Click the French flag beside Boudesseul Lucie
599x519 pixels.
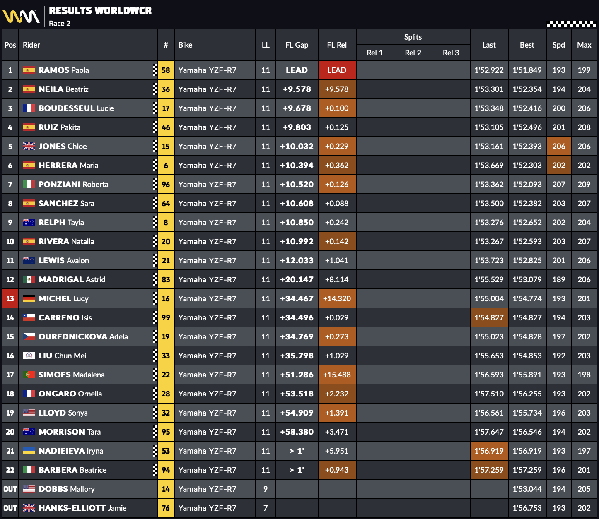tap(29, 108)
